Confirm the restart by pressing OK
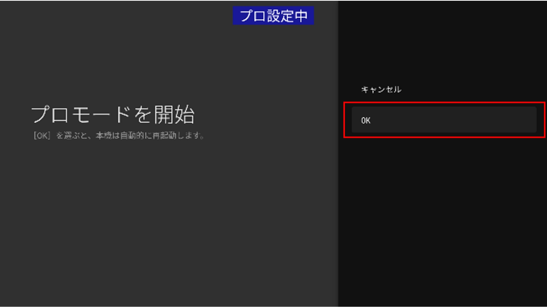Viewport: 547px width, 307px height. click(x=444, y=120)
